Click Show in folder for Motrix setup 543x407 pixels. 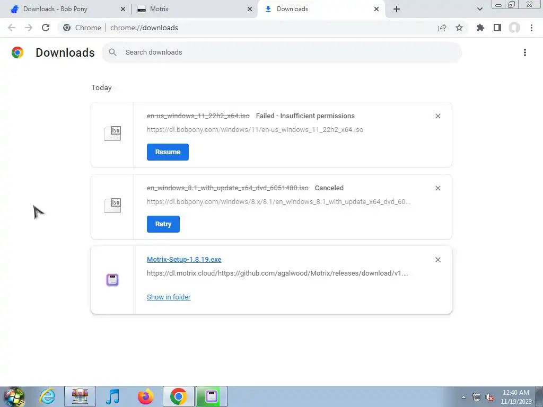coord(169,297)
